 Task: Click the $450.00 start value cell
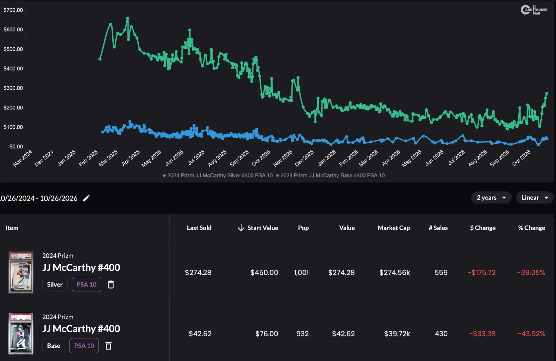click(x=264, y=272)
